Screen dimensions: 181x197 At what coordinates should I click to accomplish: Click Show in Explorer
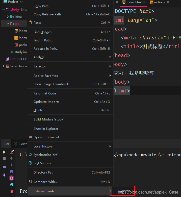tap(70, 129)
